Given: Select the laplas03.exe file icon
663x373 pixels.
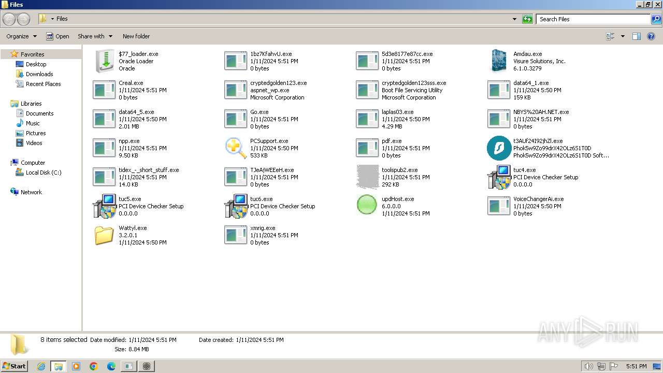Looking at the screenshot, I should [x=367, y=119].
